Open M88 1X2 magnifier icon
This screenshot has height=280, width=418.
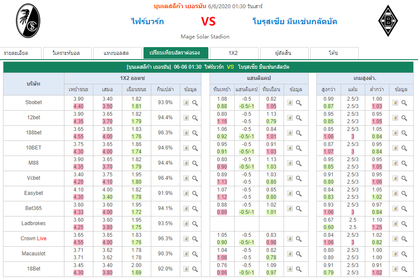pos(195,163)
